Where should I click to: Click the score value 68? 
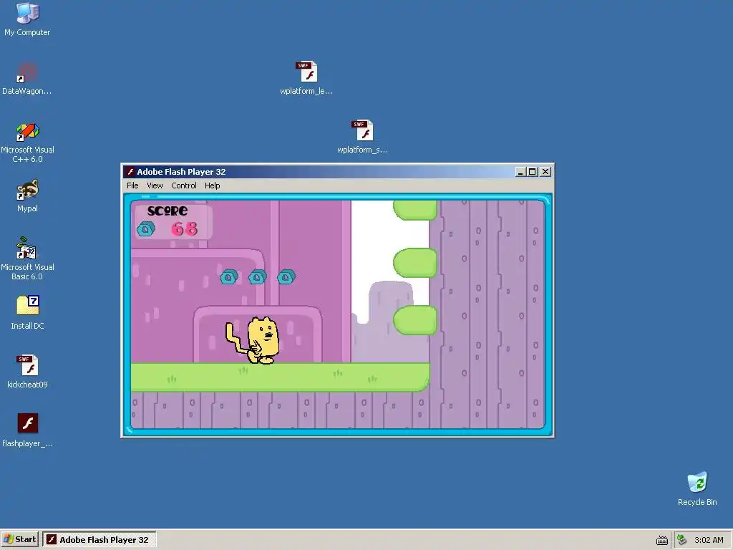[184, 228]
